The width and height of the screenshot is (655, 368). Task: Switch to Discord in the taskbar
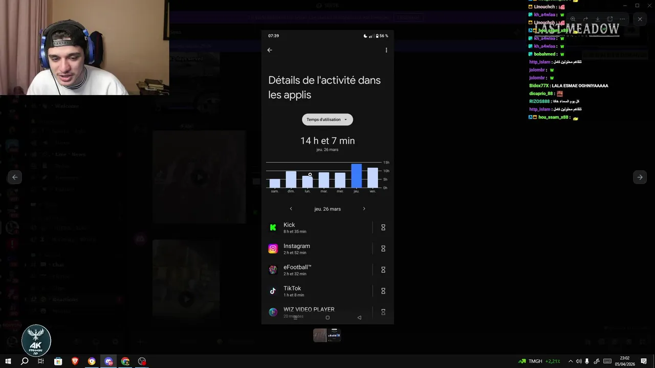pyautogui.click(x=108, y=361)
